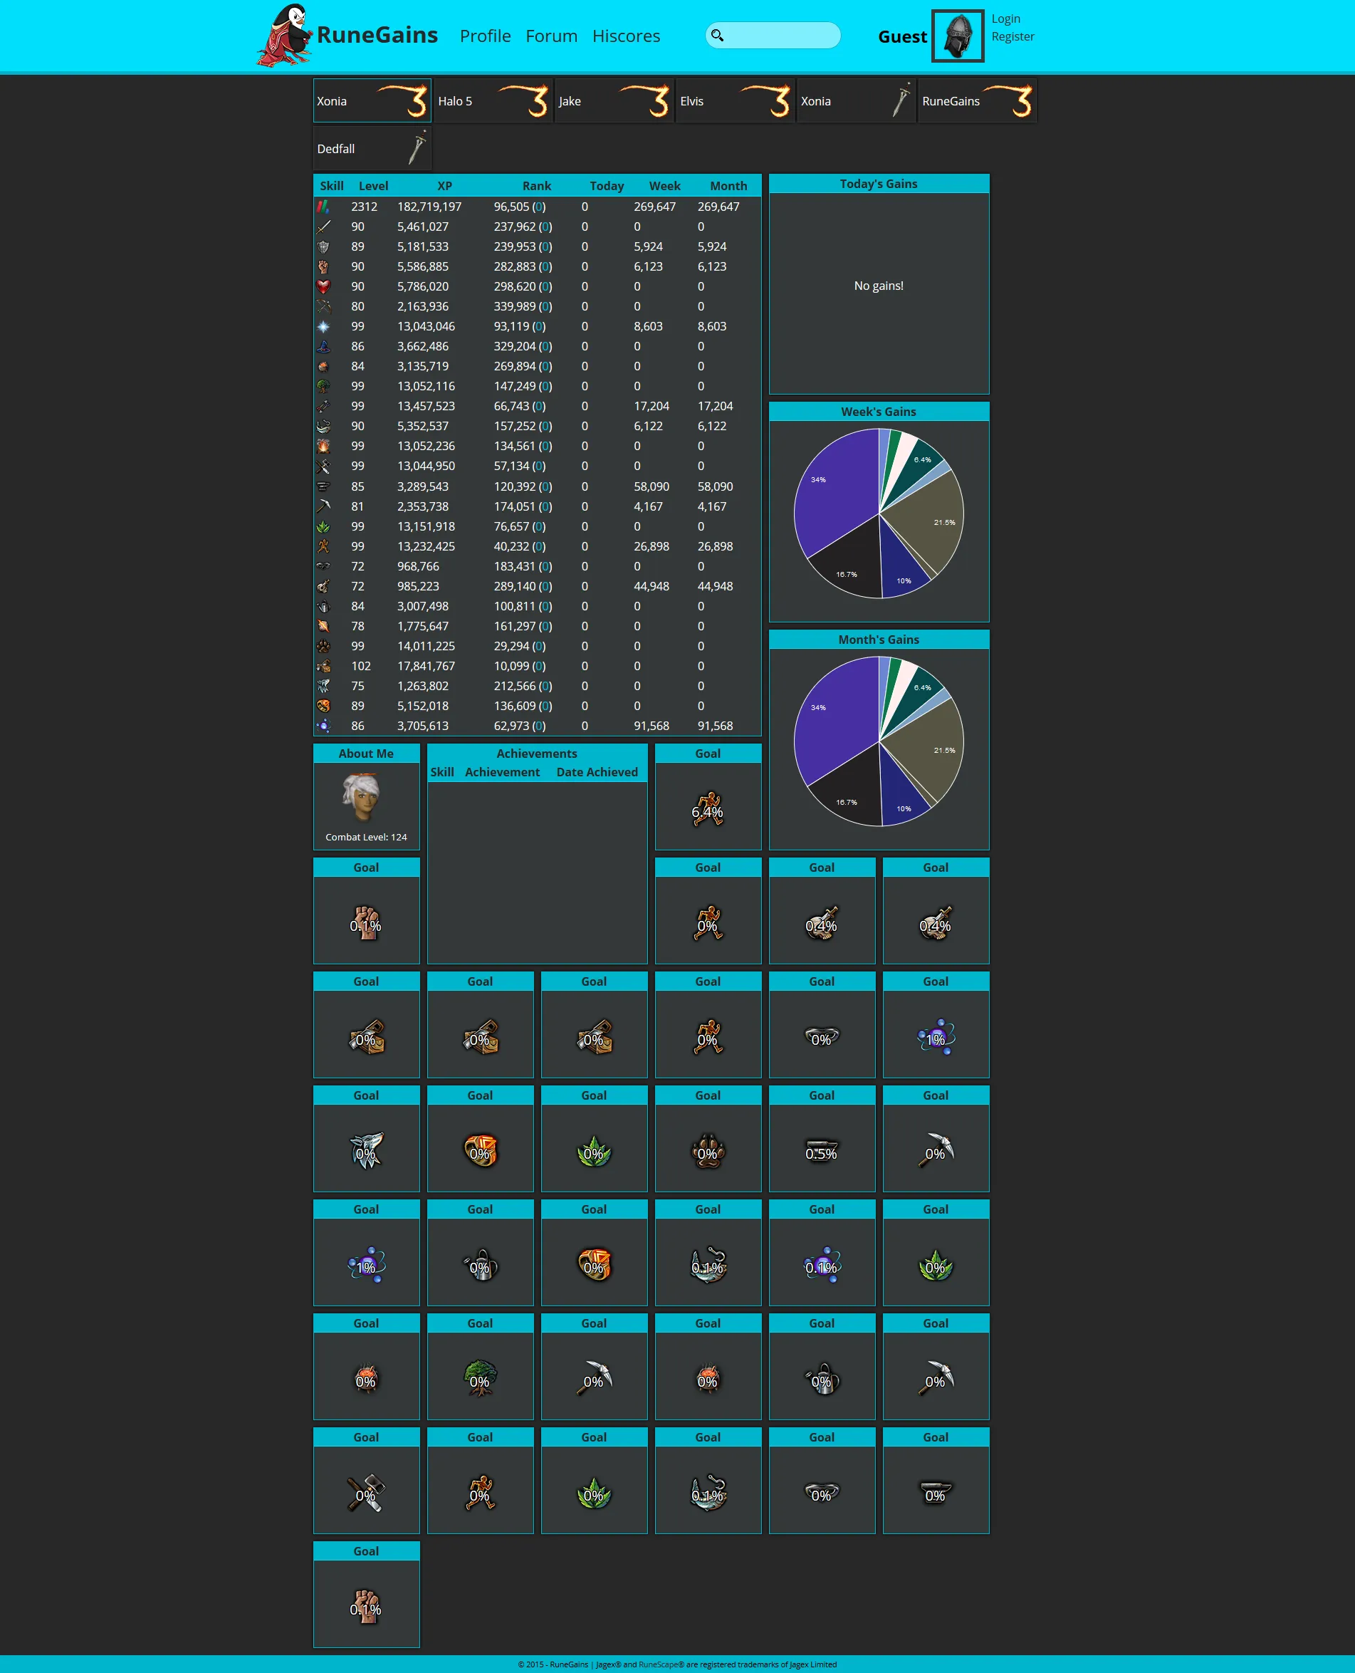Viewport: 1355px width, 1673px height.
Task: Click the Magic wizard hat skill icon
Action: 323,347
